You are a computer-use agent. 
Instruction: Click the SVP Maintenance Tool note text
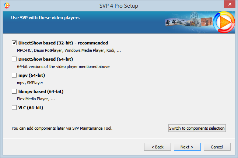62,129
